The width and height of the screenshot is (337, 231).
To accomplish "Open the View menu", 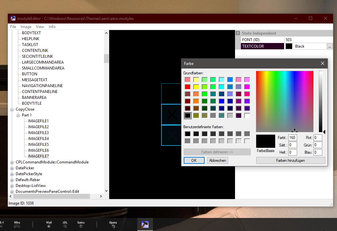I will pos(40,27).
